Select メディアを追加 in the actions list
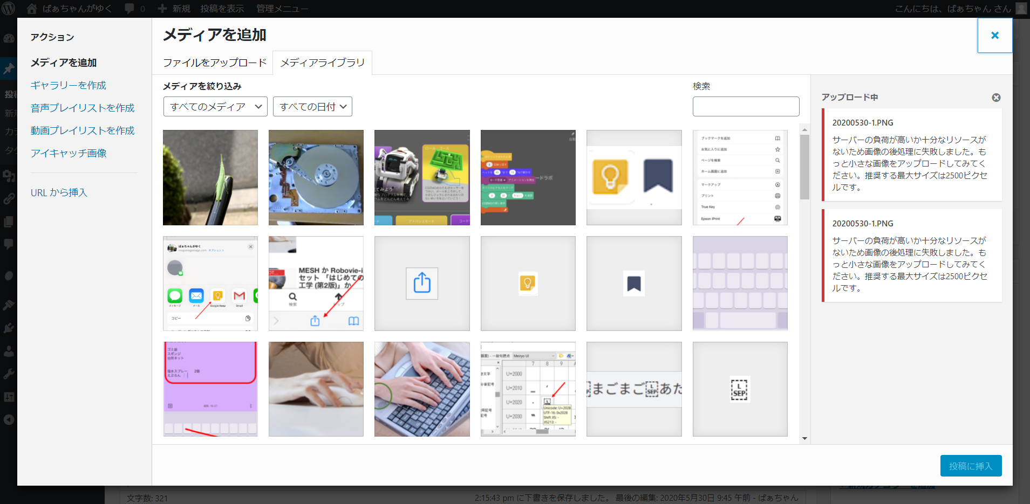1030x504 pixels. pyautogui.click(x=64, y=63)
